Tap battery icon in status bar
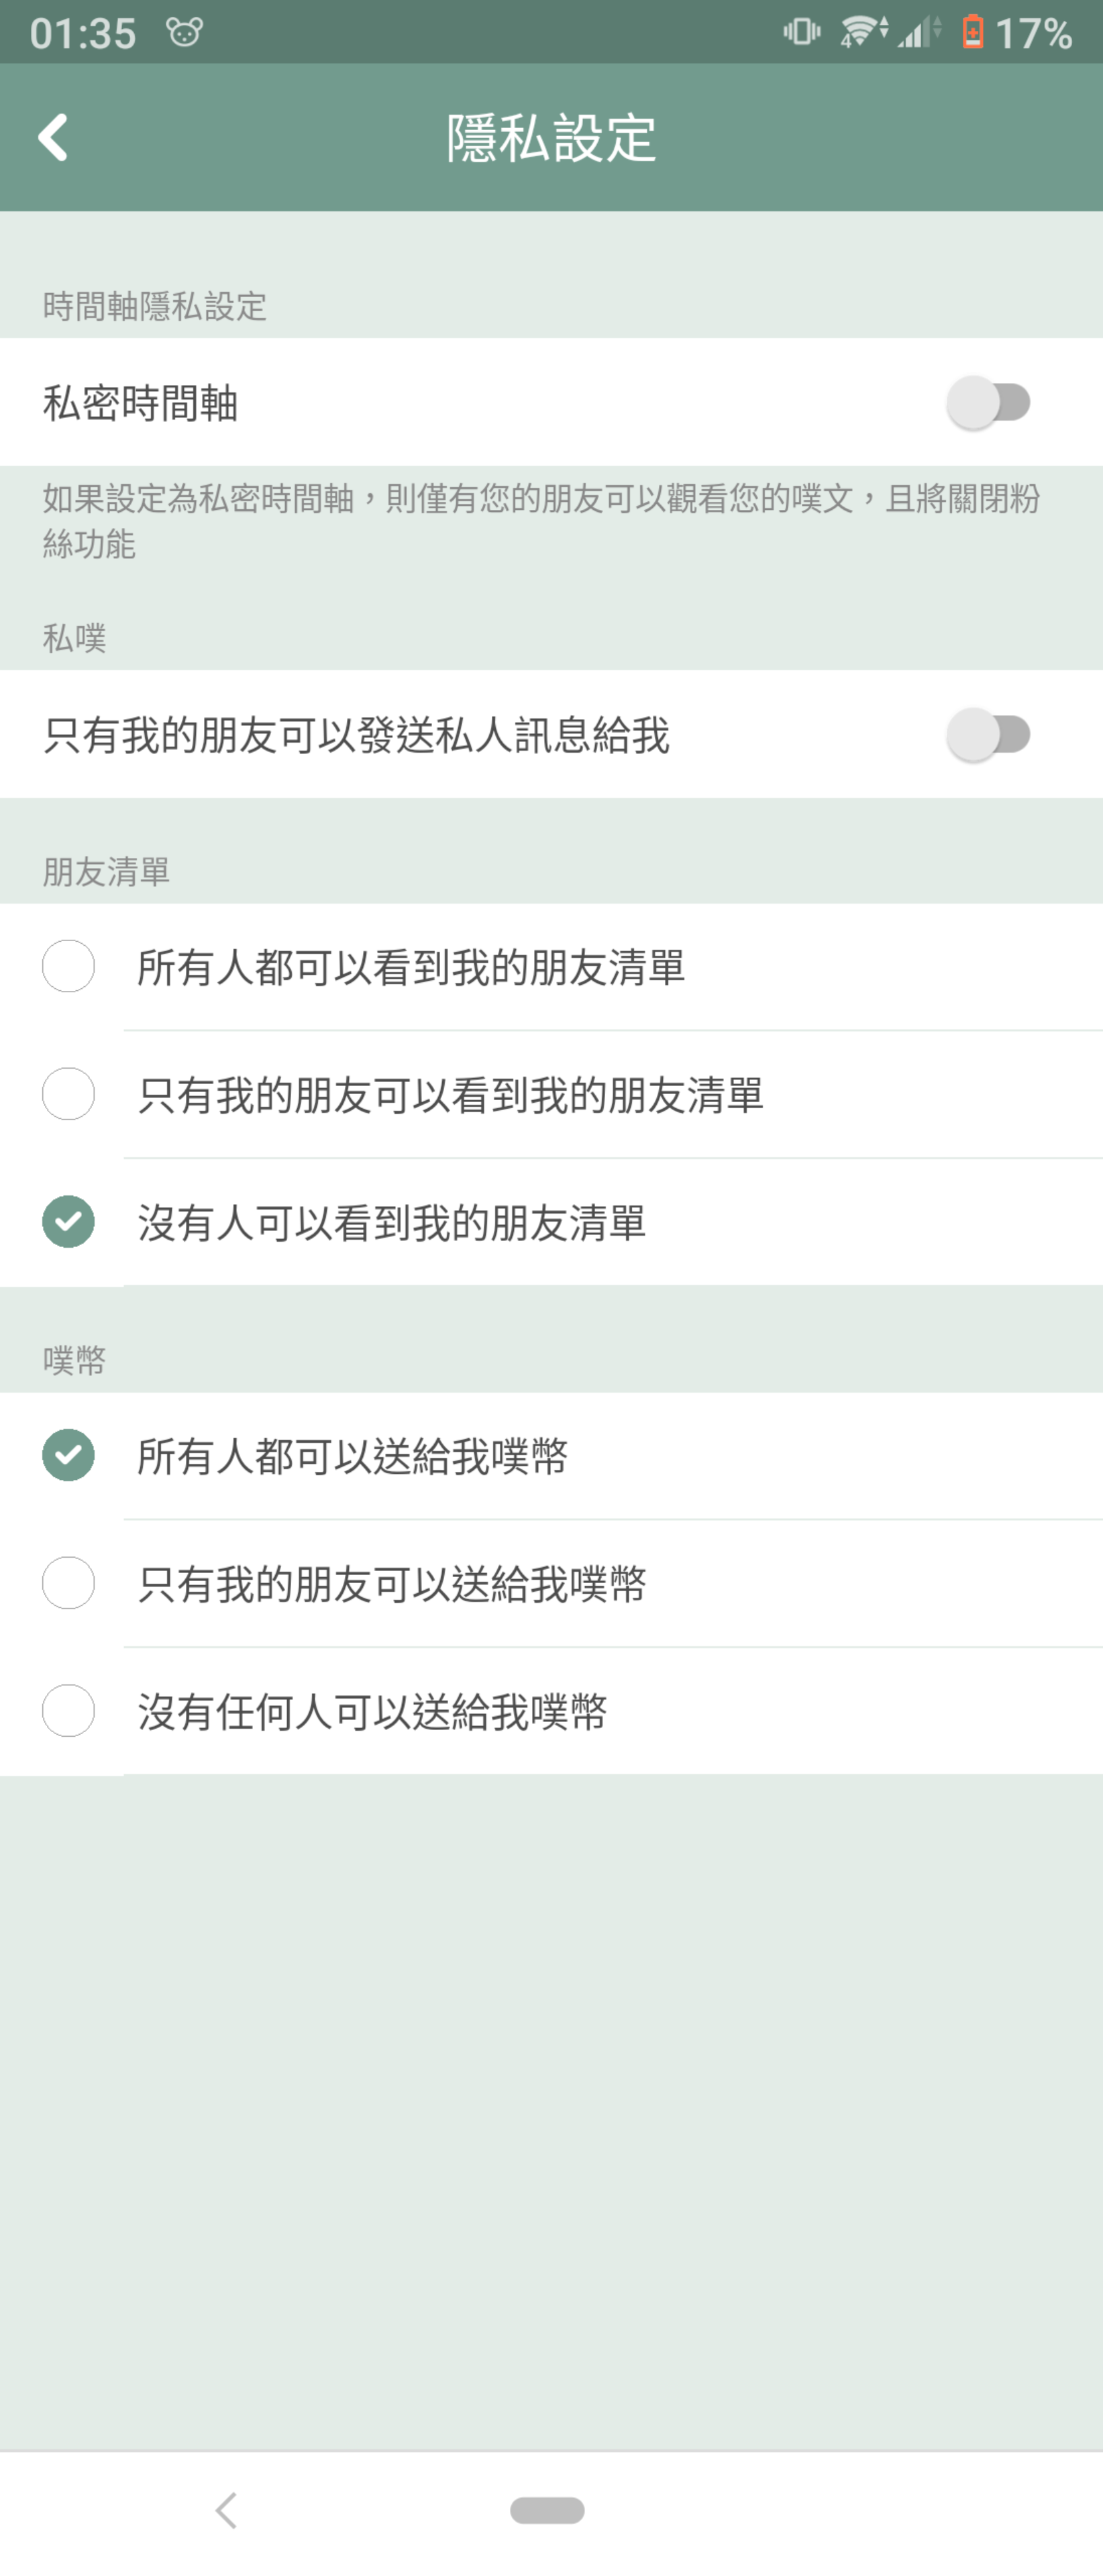This screenshot has height=2576, width=1103. [972, 32]
